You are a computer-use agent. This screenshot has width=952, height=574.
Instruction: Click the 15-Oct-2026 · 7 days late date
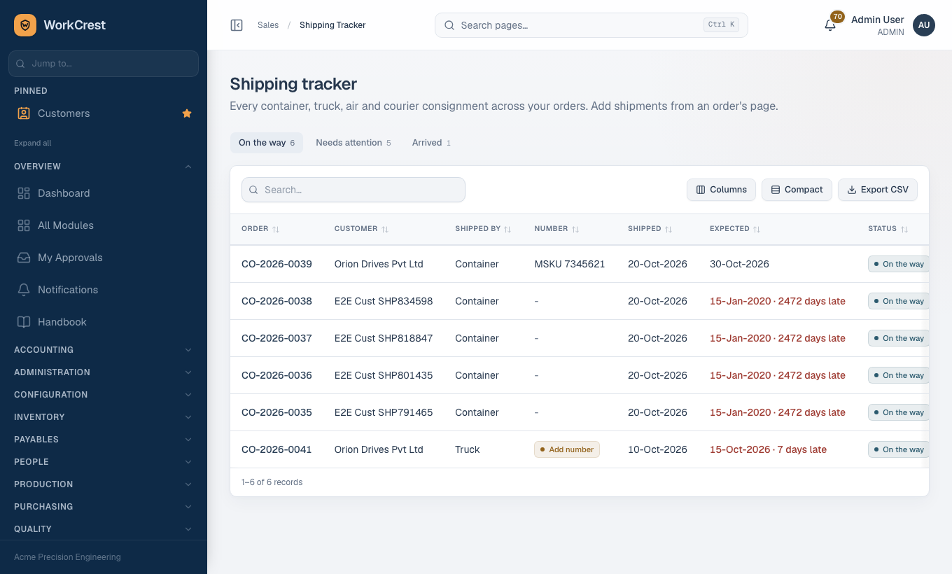(768, 449)
